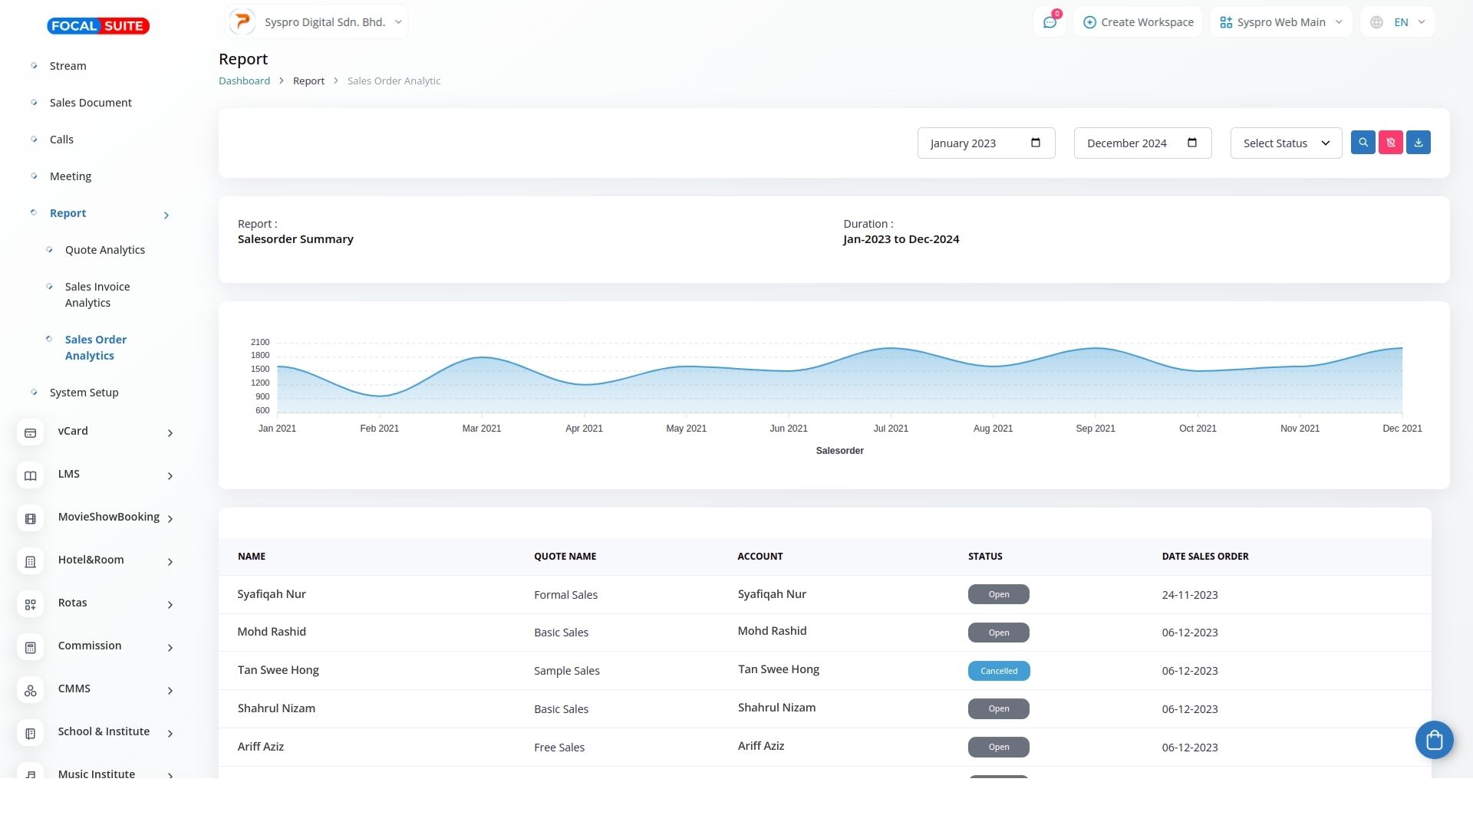Image resolution: width=1473 pixels, height=828 pixels.
Task: Click Create Workspace button
Action: [1138, 22]
